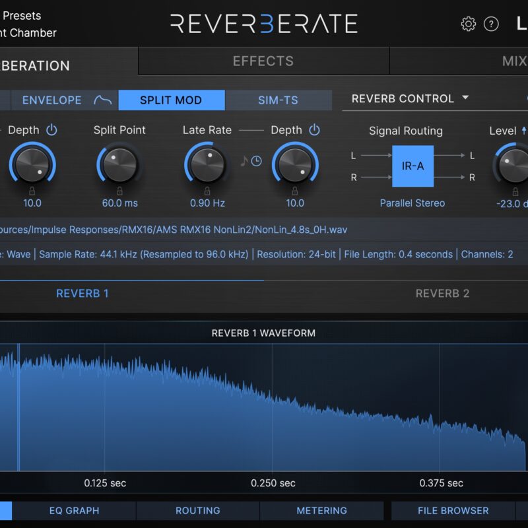Toggle the early Depth power button
This screenshot has width=528, height=528.
click(x=51, y=130)
